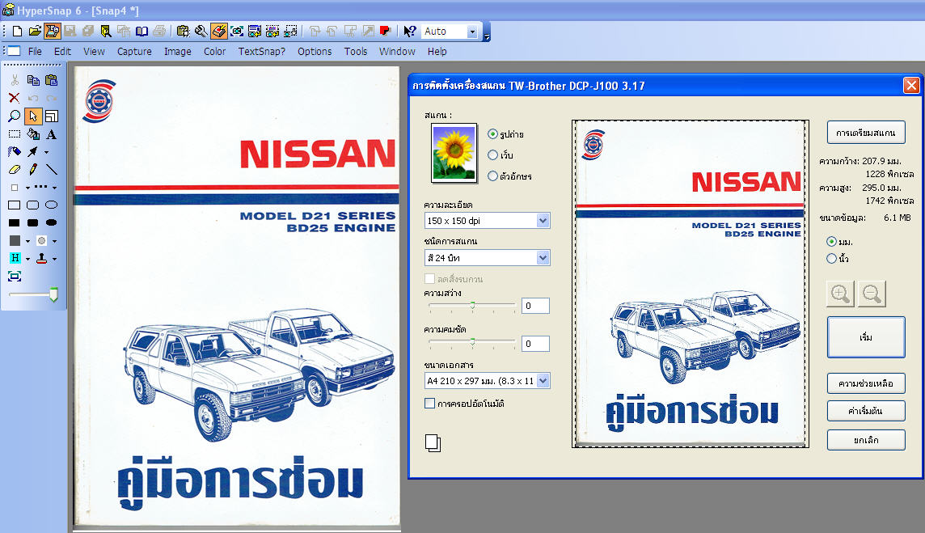
Task: Click the zoom-out magnifier in scanner dialog
Action: click(x=872, y=294)
